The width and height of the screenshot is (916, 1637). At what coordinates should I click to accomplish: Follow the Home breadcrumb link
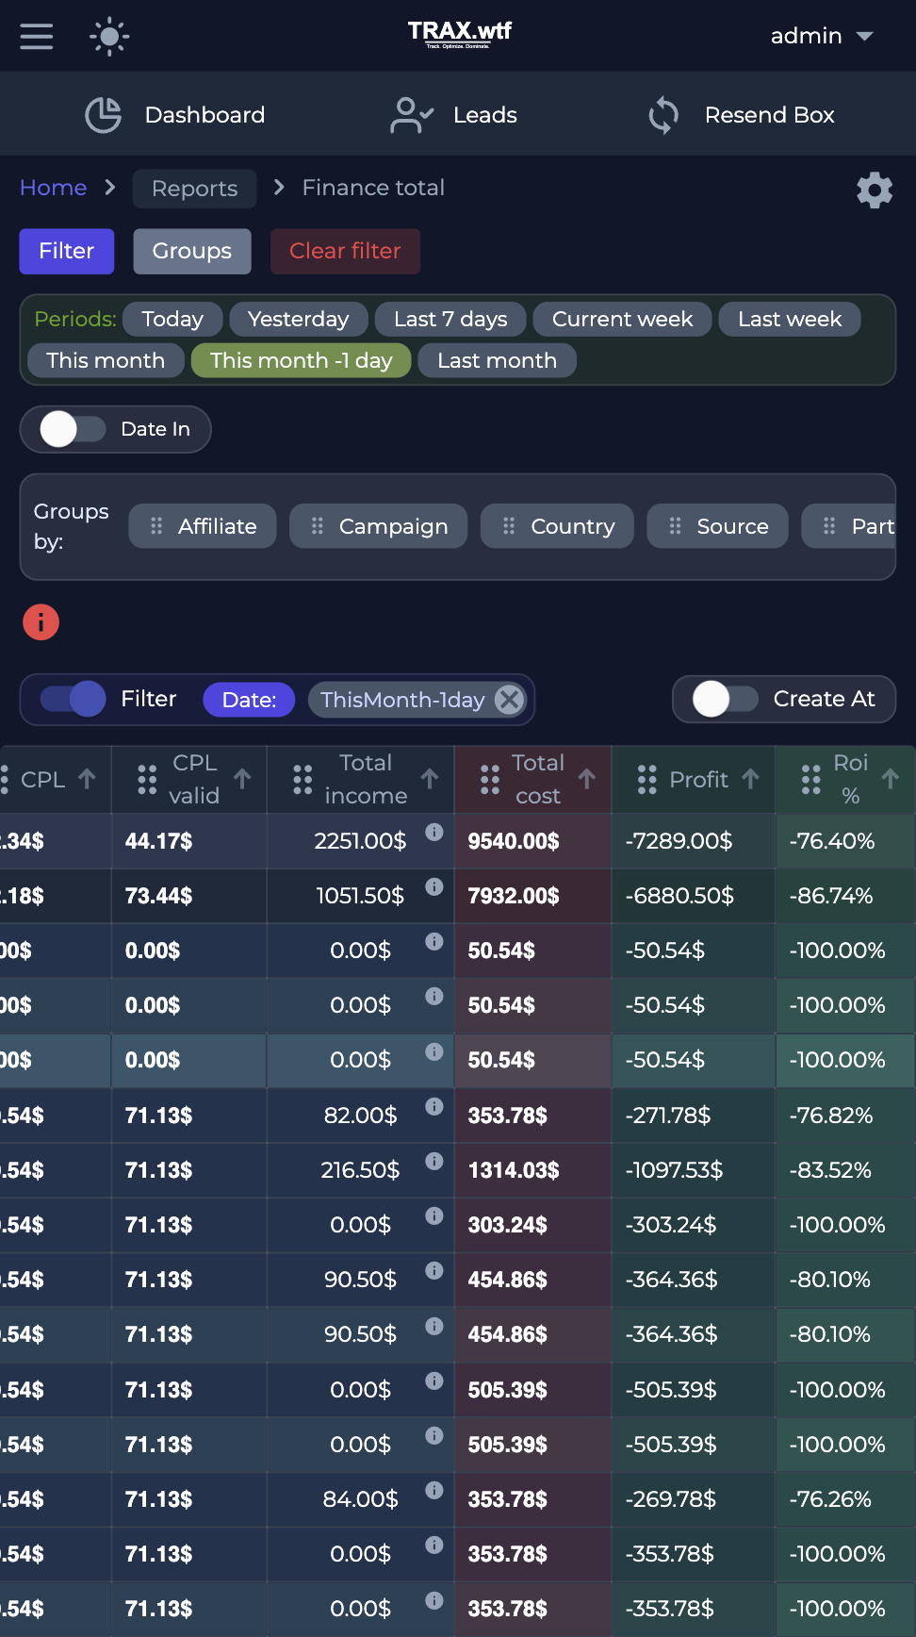point(54,188)
